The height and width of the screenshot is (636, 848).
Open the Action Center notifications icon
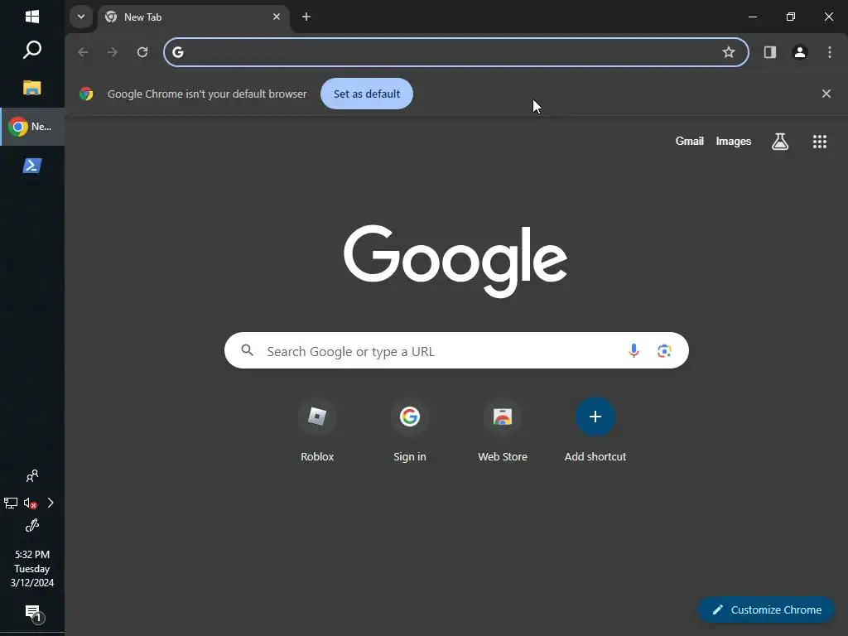pyautogui.click(x=33, y=614)
